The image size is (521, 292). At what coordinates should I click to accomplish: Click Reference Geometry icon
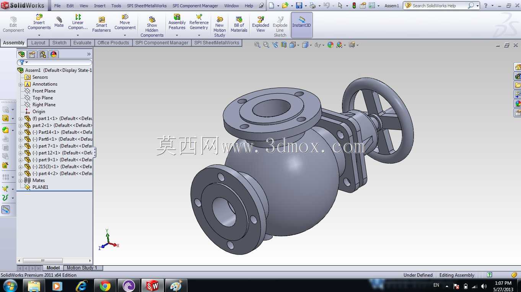coord(199,22)
